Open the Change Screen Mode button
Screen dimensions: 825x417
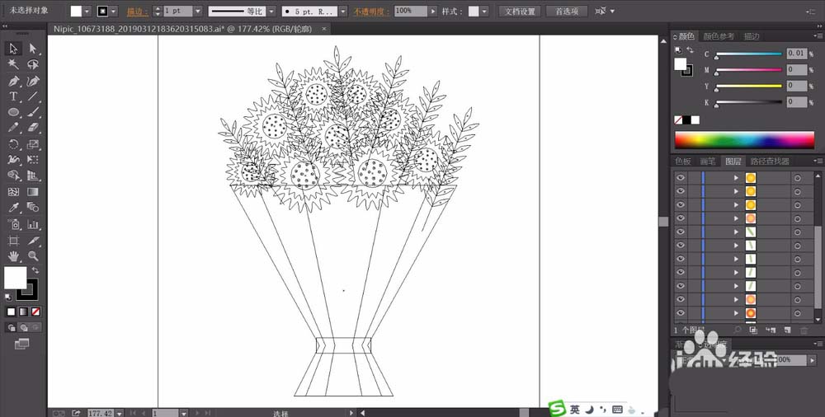(x=21, y=344)
